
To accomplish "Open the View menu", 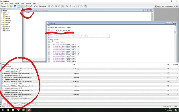I will [11, 3].
